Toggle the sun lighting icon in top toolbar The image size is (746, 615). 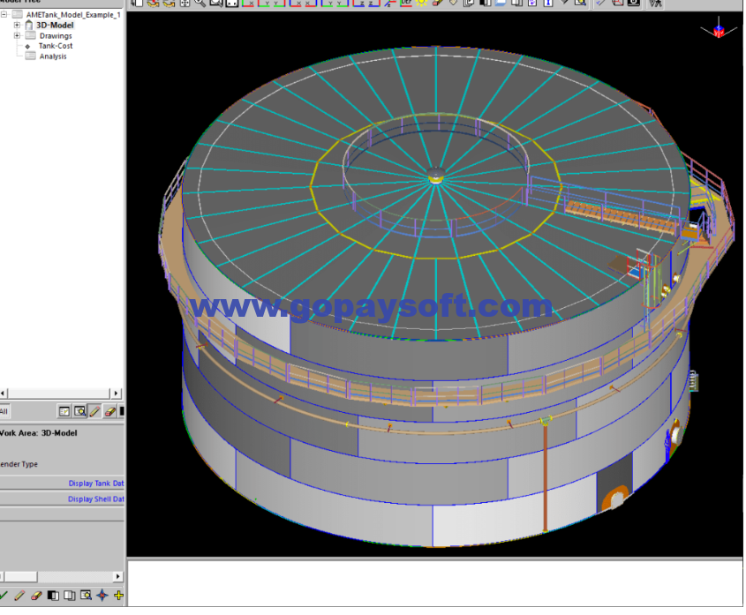click(421, 3)
